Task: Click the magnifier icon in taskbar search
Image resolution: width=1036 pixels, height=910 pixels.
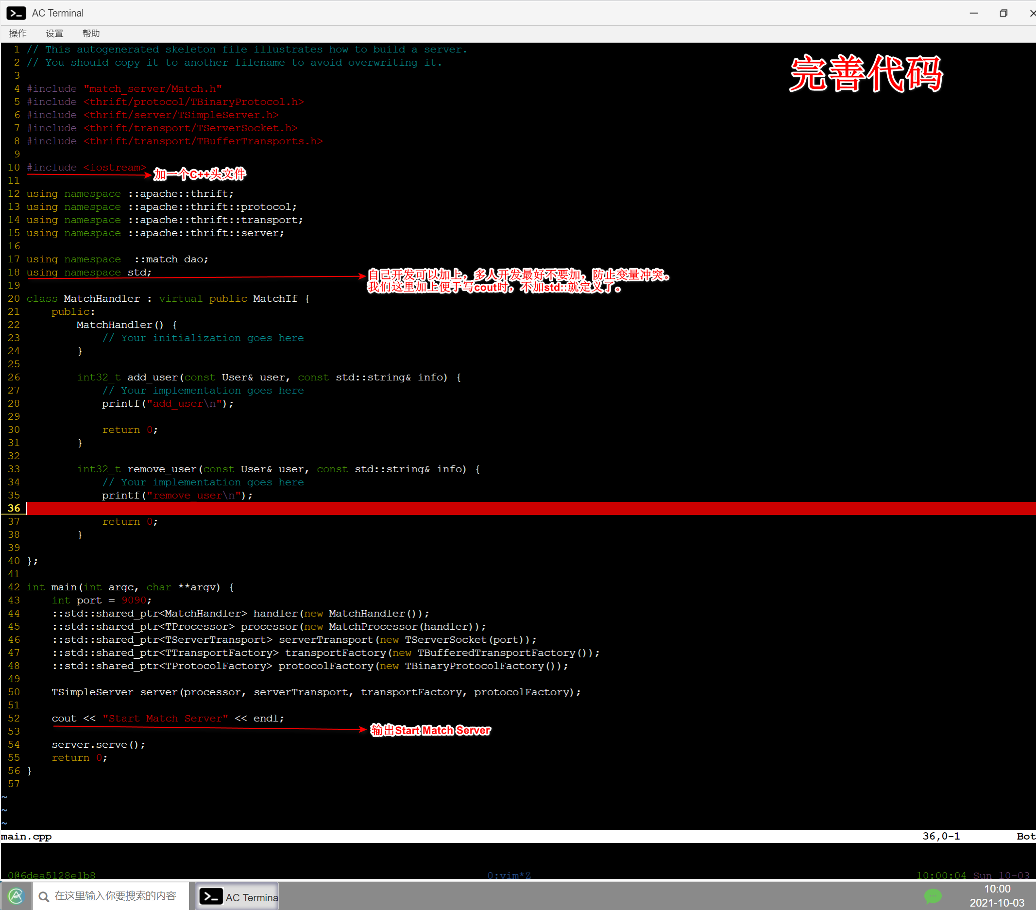Action: [44, 896]
